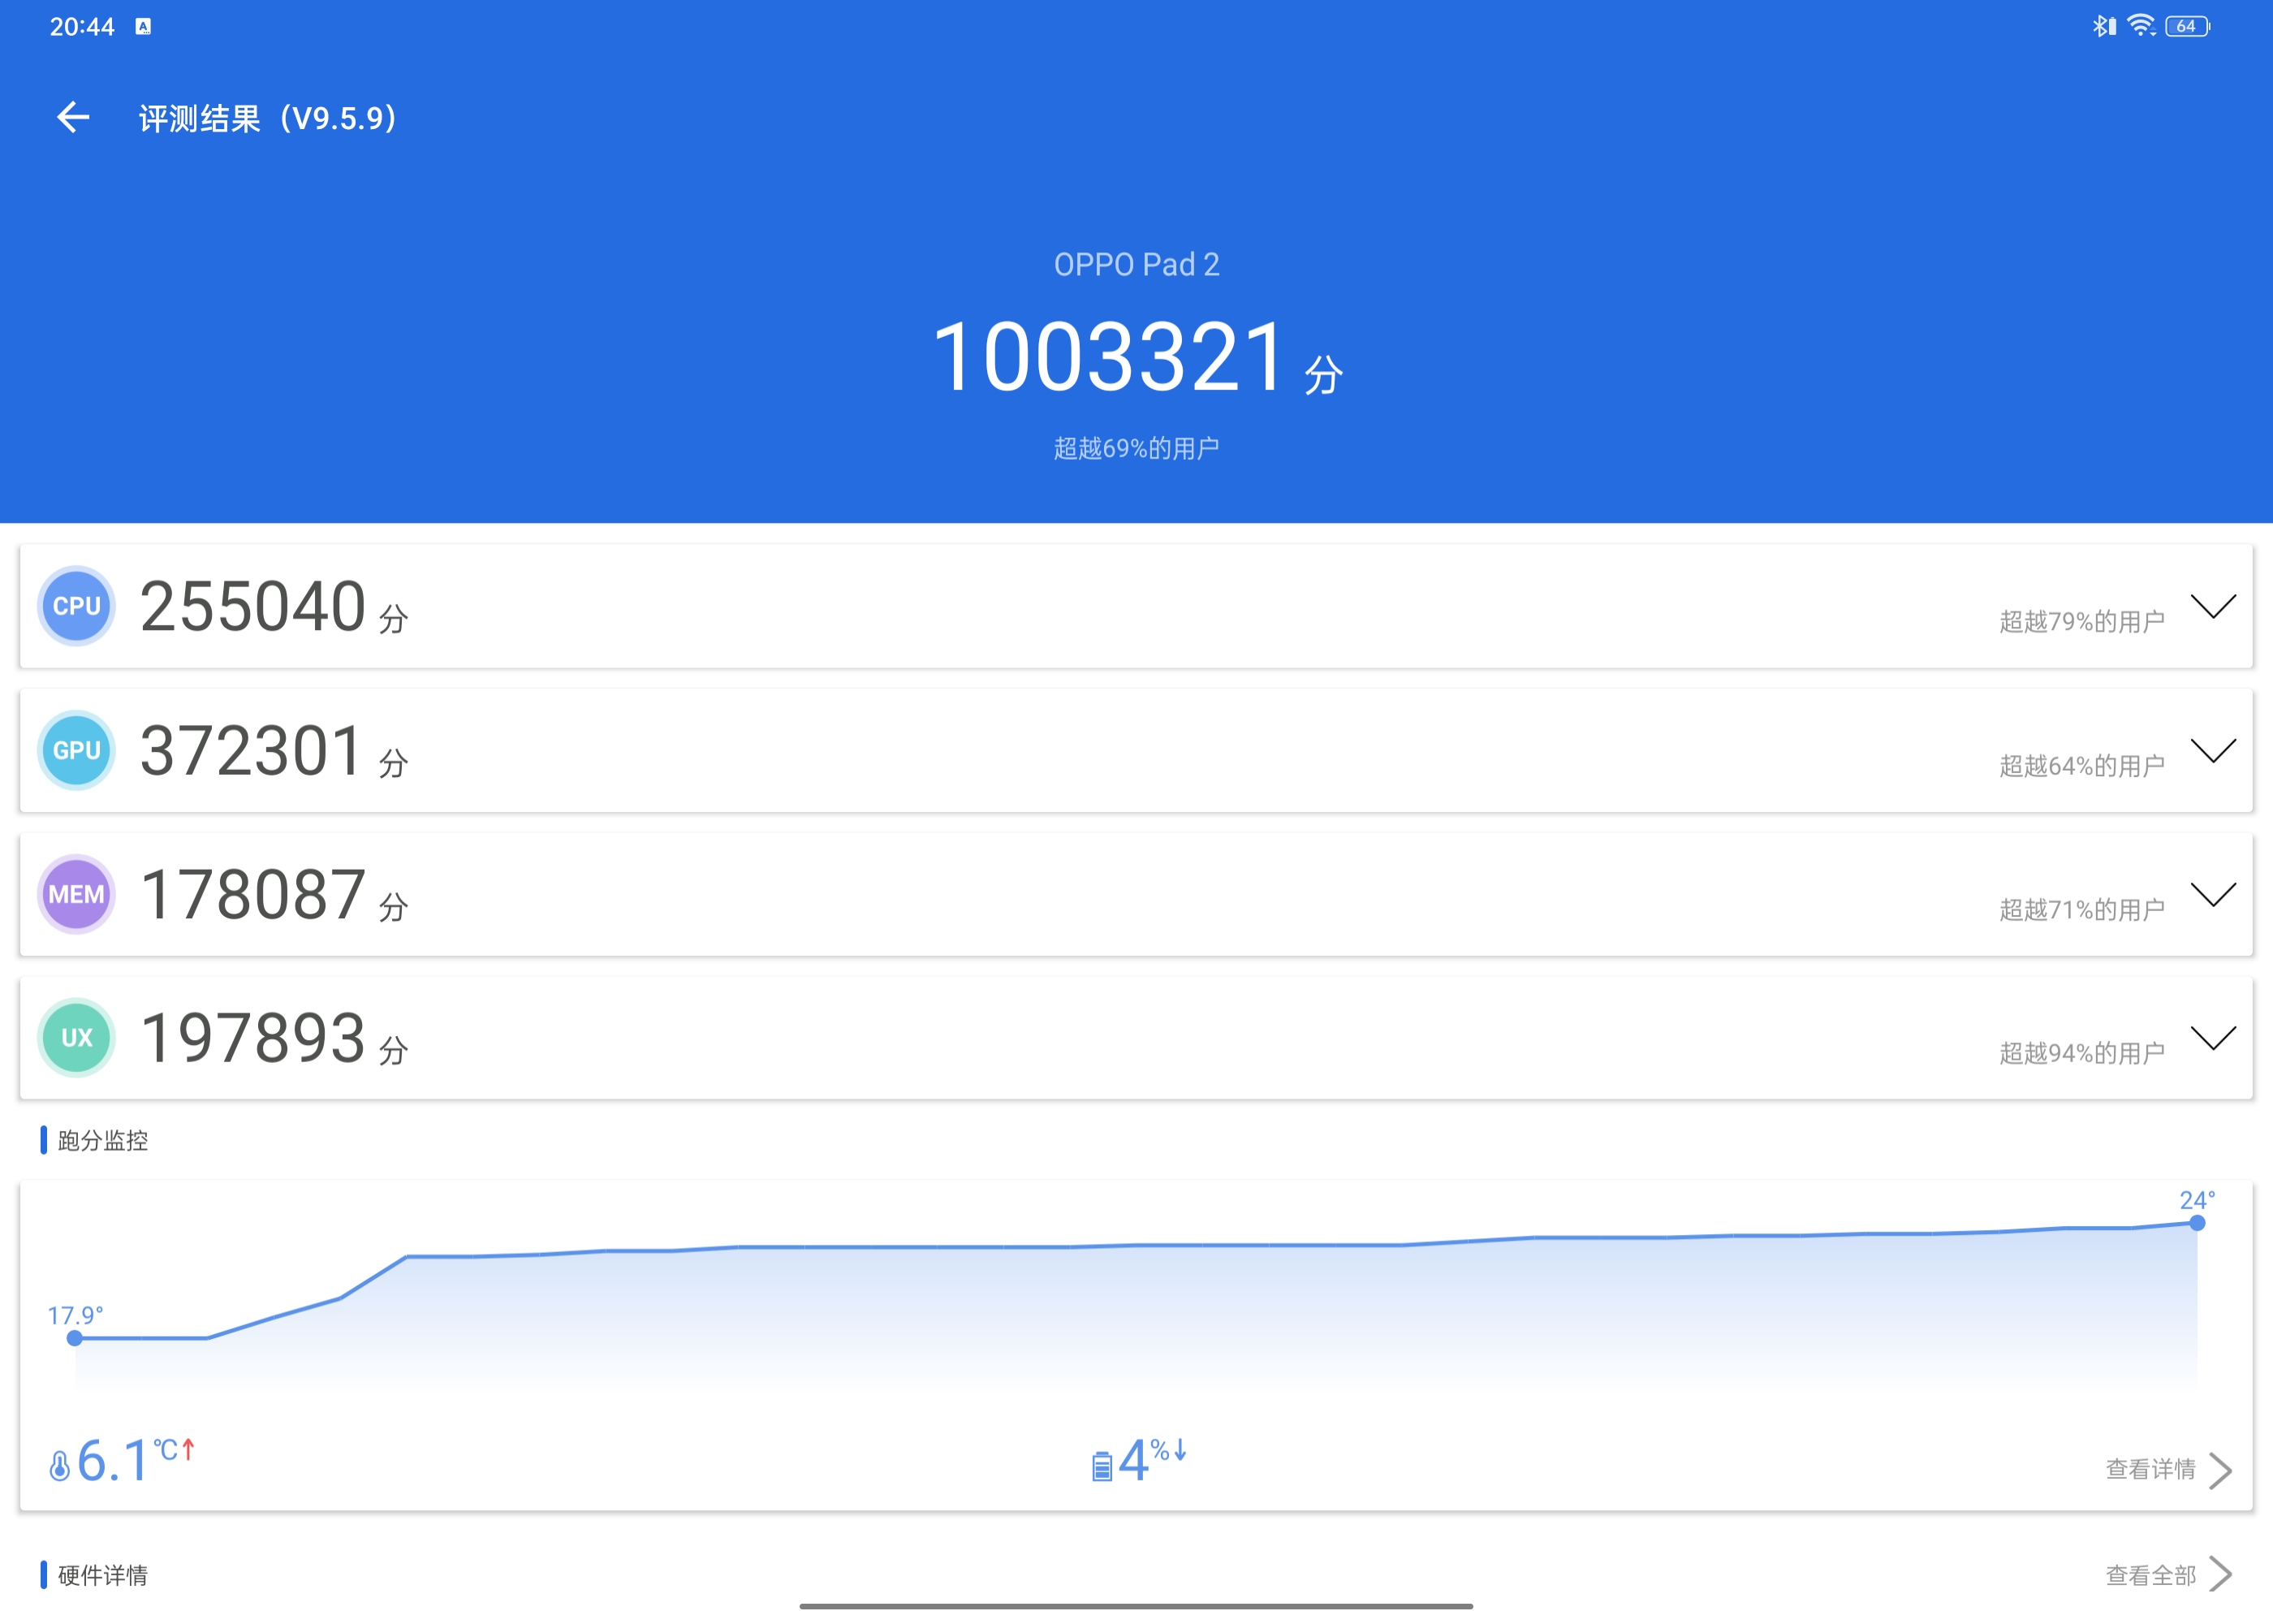
Task: Tap the GPU score 372301
Action: pyautogui.click(x=251, y=750)
